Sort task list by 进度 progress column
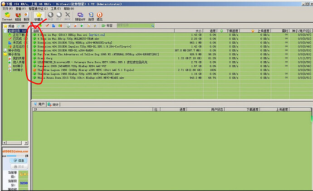 click(210, 31)
